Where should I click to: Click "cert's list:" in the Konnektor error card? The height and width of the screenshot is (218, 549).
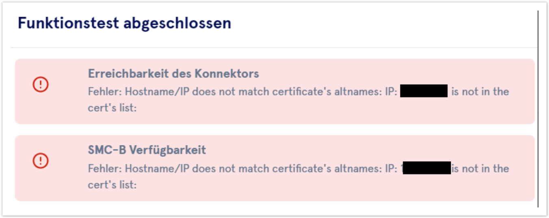pos(112,109)
